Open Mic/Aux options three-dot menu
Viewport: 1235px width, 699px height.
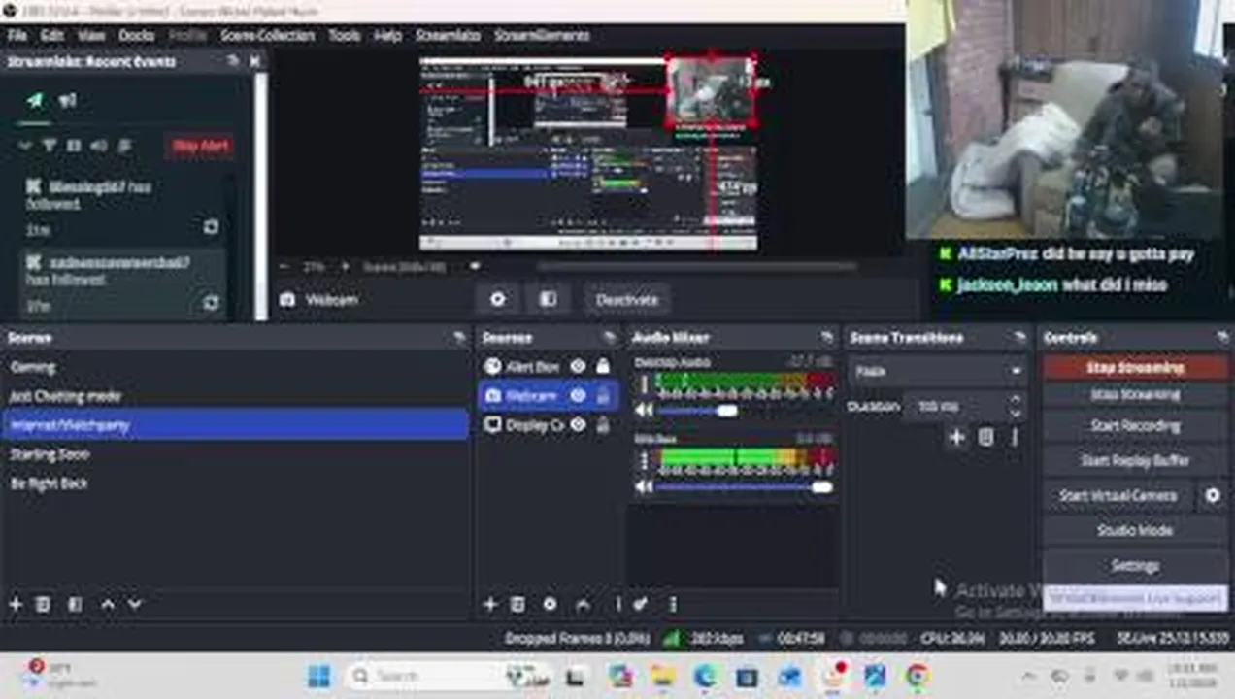(642, 460)
